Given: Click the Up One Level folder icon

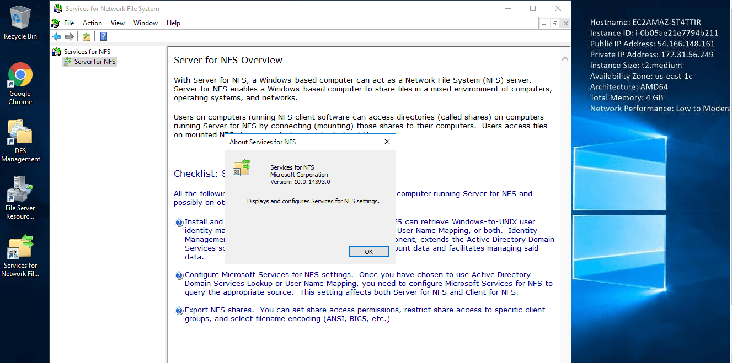Looking at the screenshot, I should point(87,36).
